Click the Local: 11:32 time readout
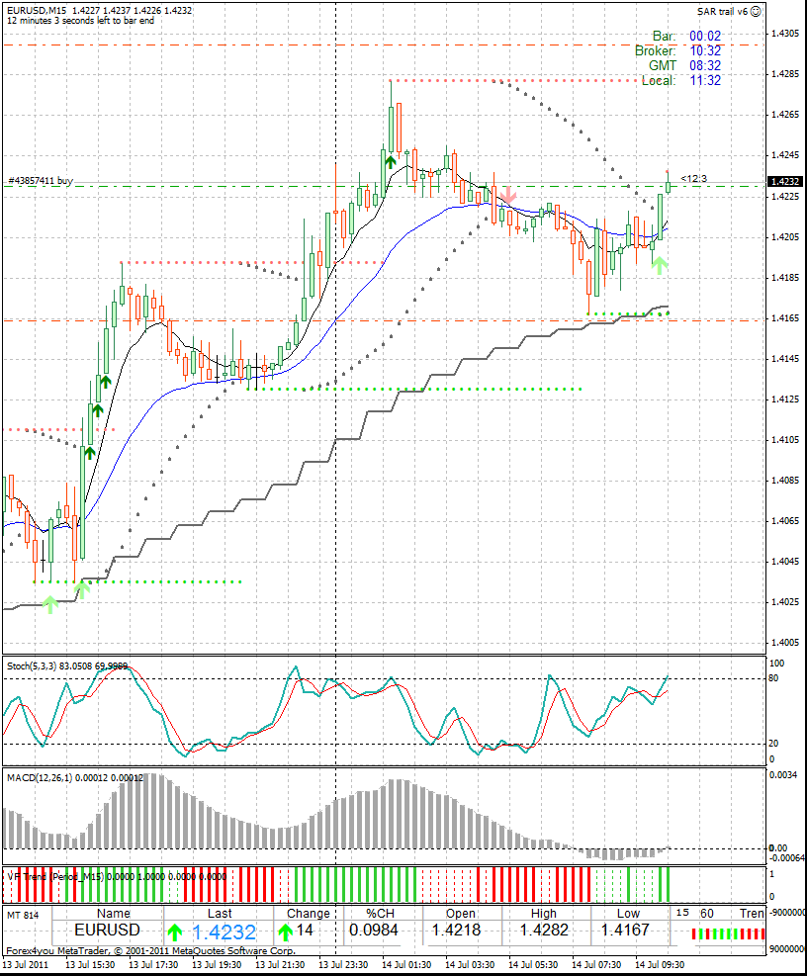Viewport: 807px width, 976px height. tap(681, 80)
